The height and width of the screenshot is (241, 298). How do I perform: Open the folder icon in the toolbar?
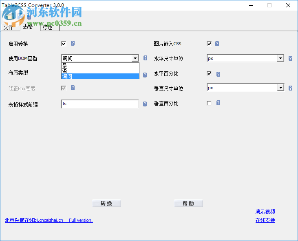[10, 17]
